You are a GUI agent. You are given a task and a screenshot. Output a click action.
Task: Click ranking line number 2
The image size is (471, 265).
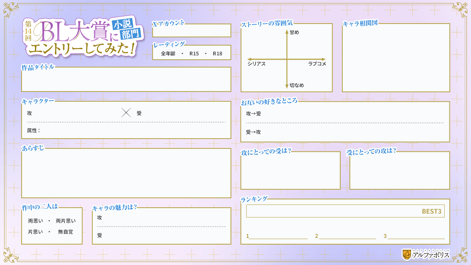pyautogui.click(x=345, y=236)
